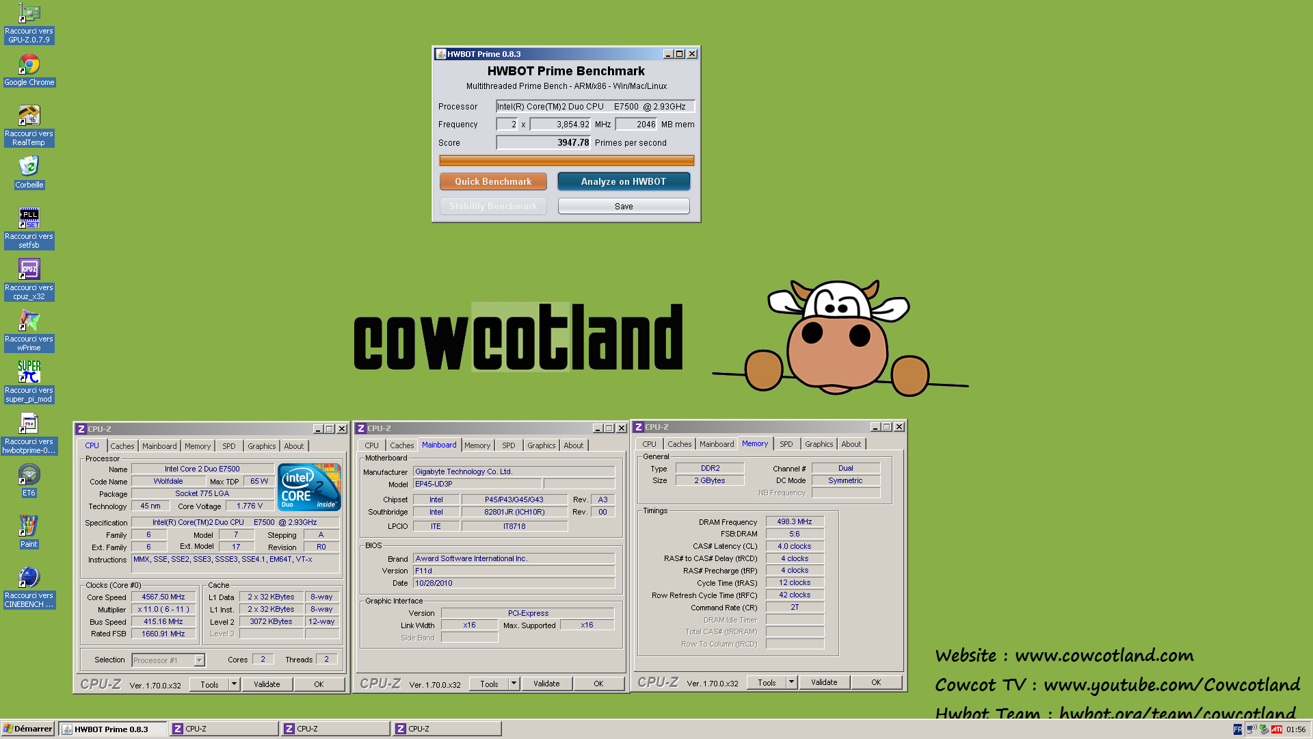The width and height of the screenshot is (1313, 739).
Task: Open Graphics tab in first CPU-Z window
Action: (262, 446)
